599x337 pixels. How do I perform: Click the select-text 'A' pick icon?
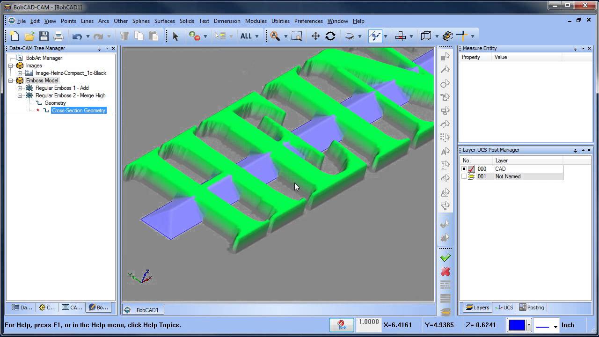[445, 151]
